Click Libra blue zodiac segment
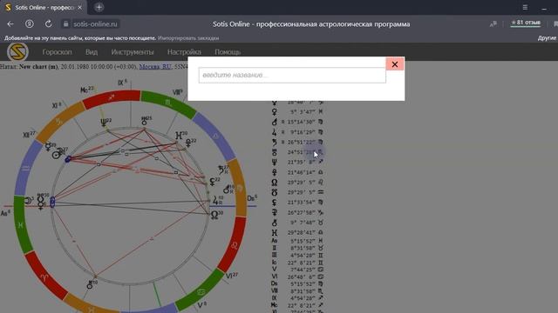 [x=215, y=136]
